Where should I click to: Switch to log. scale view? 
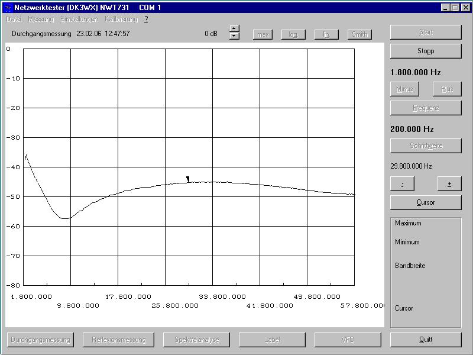293,34
